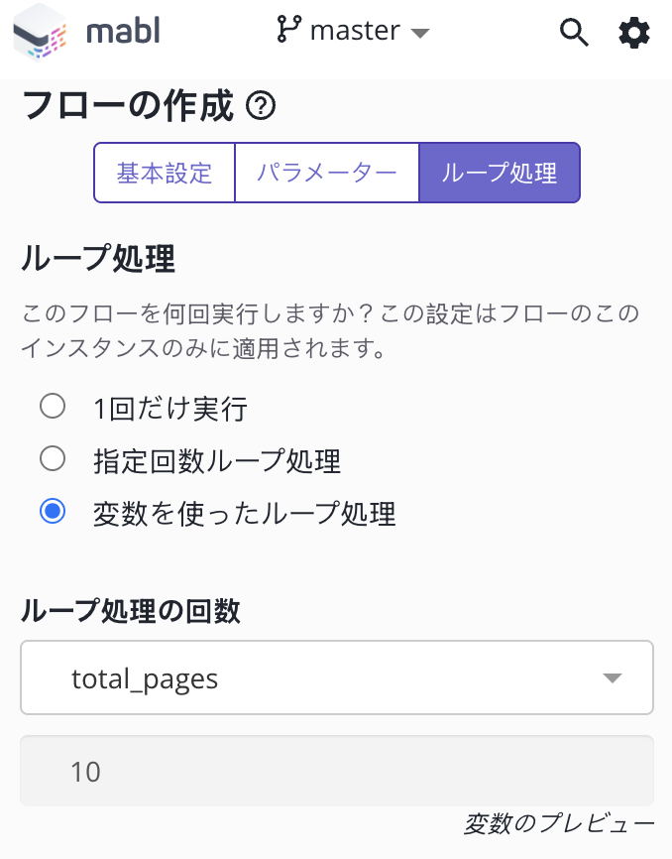Select the 変数を使ったループ処理 radio button
The height and width of the screenshot is (859, 672).
[52, 512]
